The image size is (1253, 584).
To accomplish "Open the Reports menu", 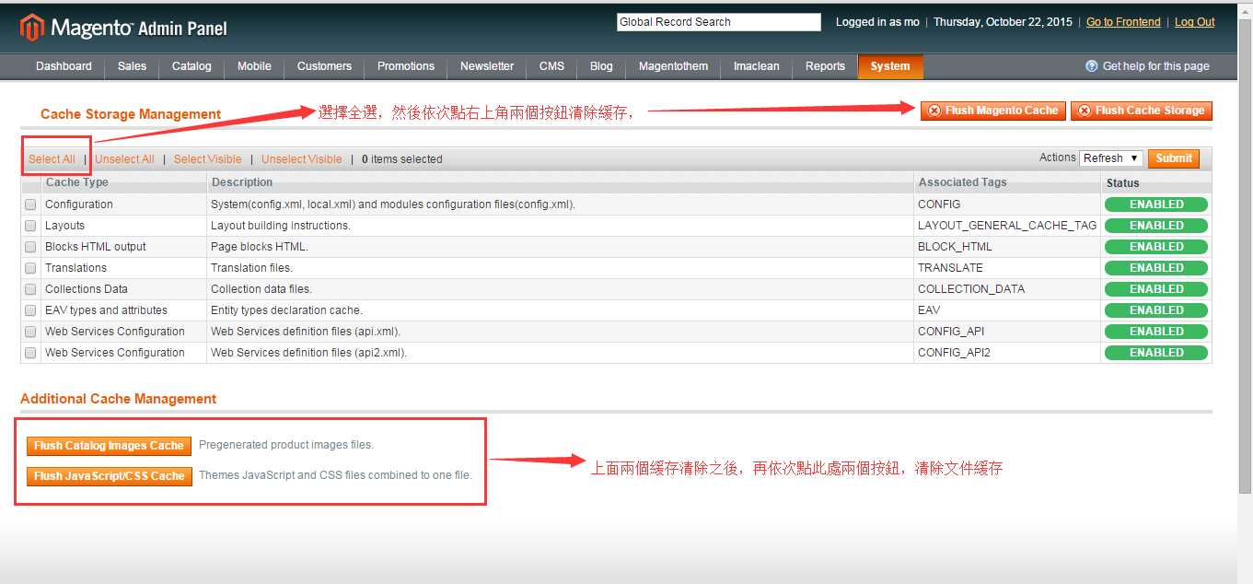I will tap(825, 66).
